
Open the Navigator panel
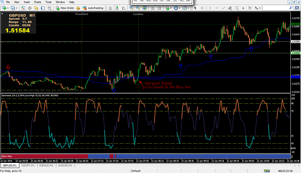36,8
